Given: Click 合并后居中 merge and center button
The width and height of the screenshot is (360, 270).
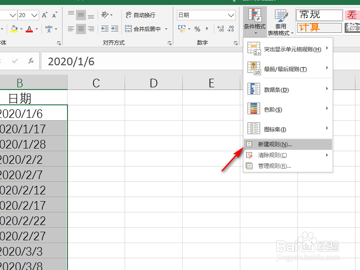Looking at the screenshot, I should pyautogui.click(x=143, y=29).
